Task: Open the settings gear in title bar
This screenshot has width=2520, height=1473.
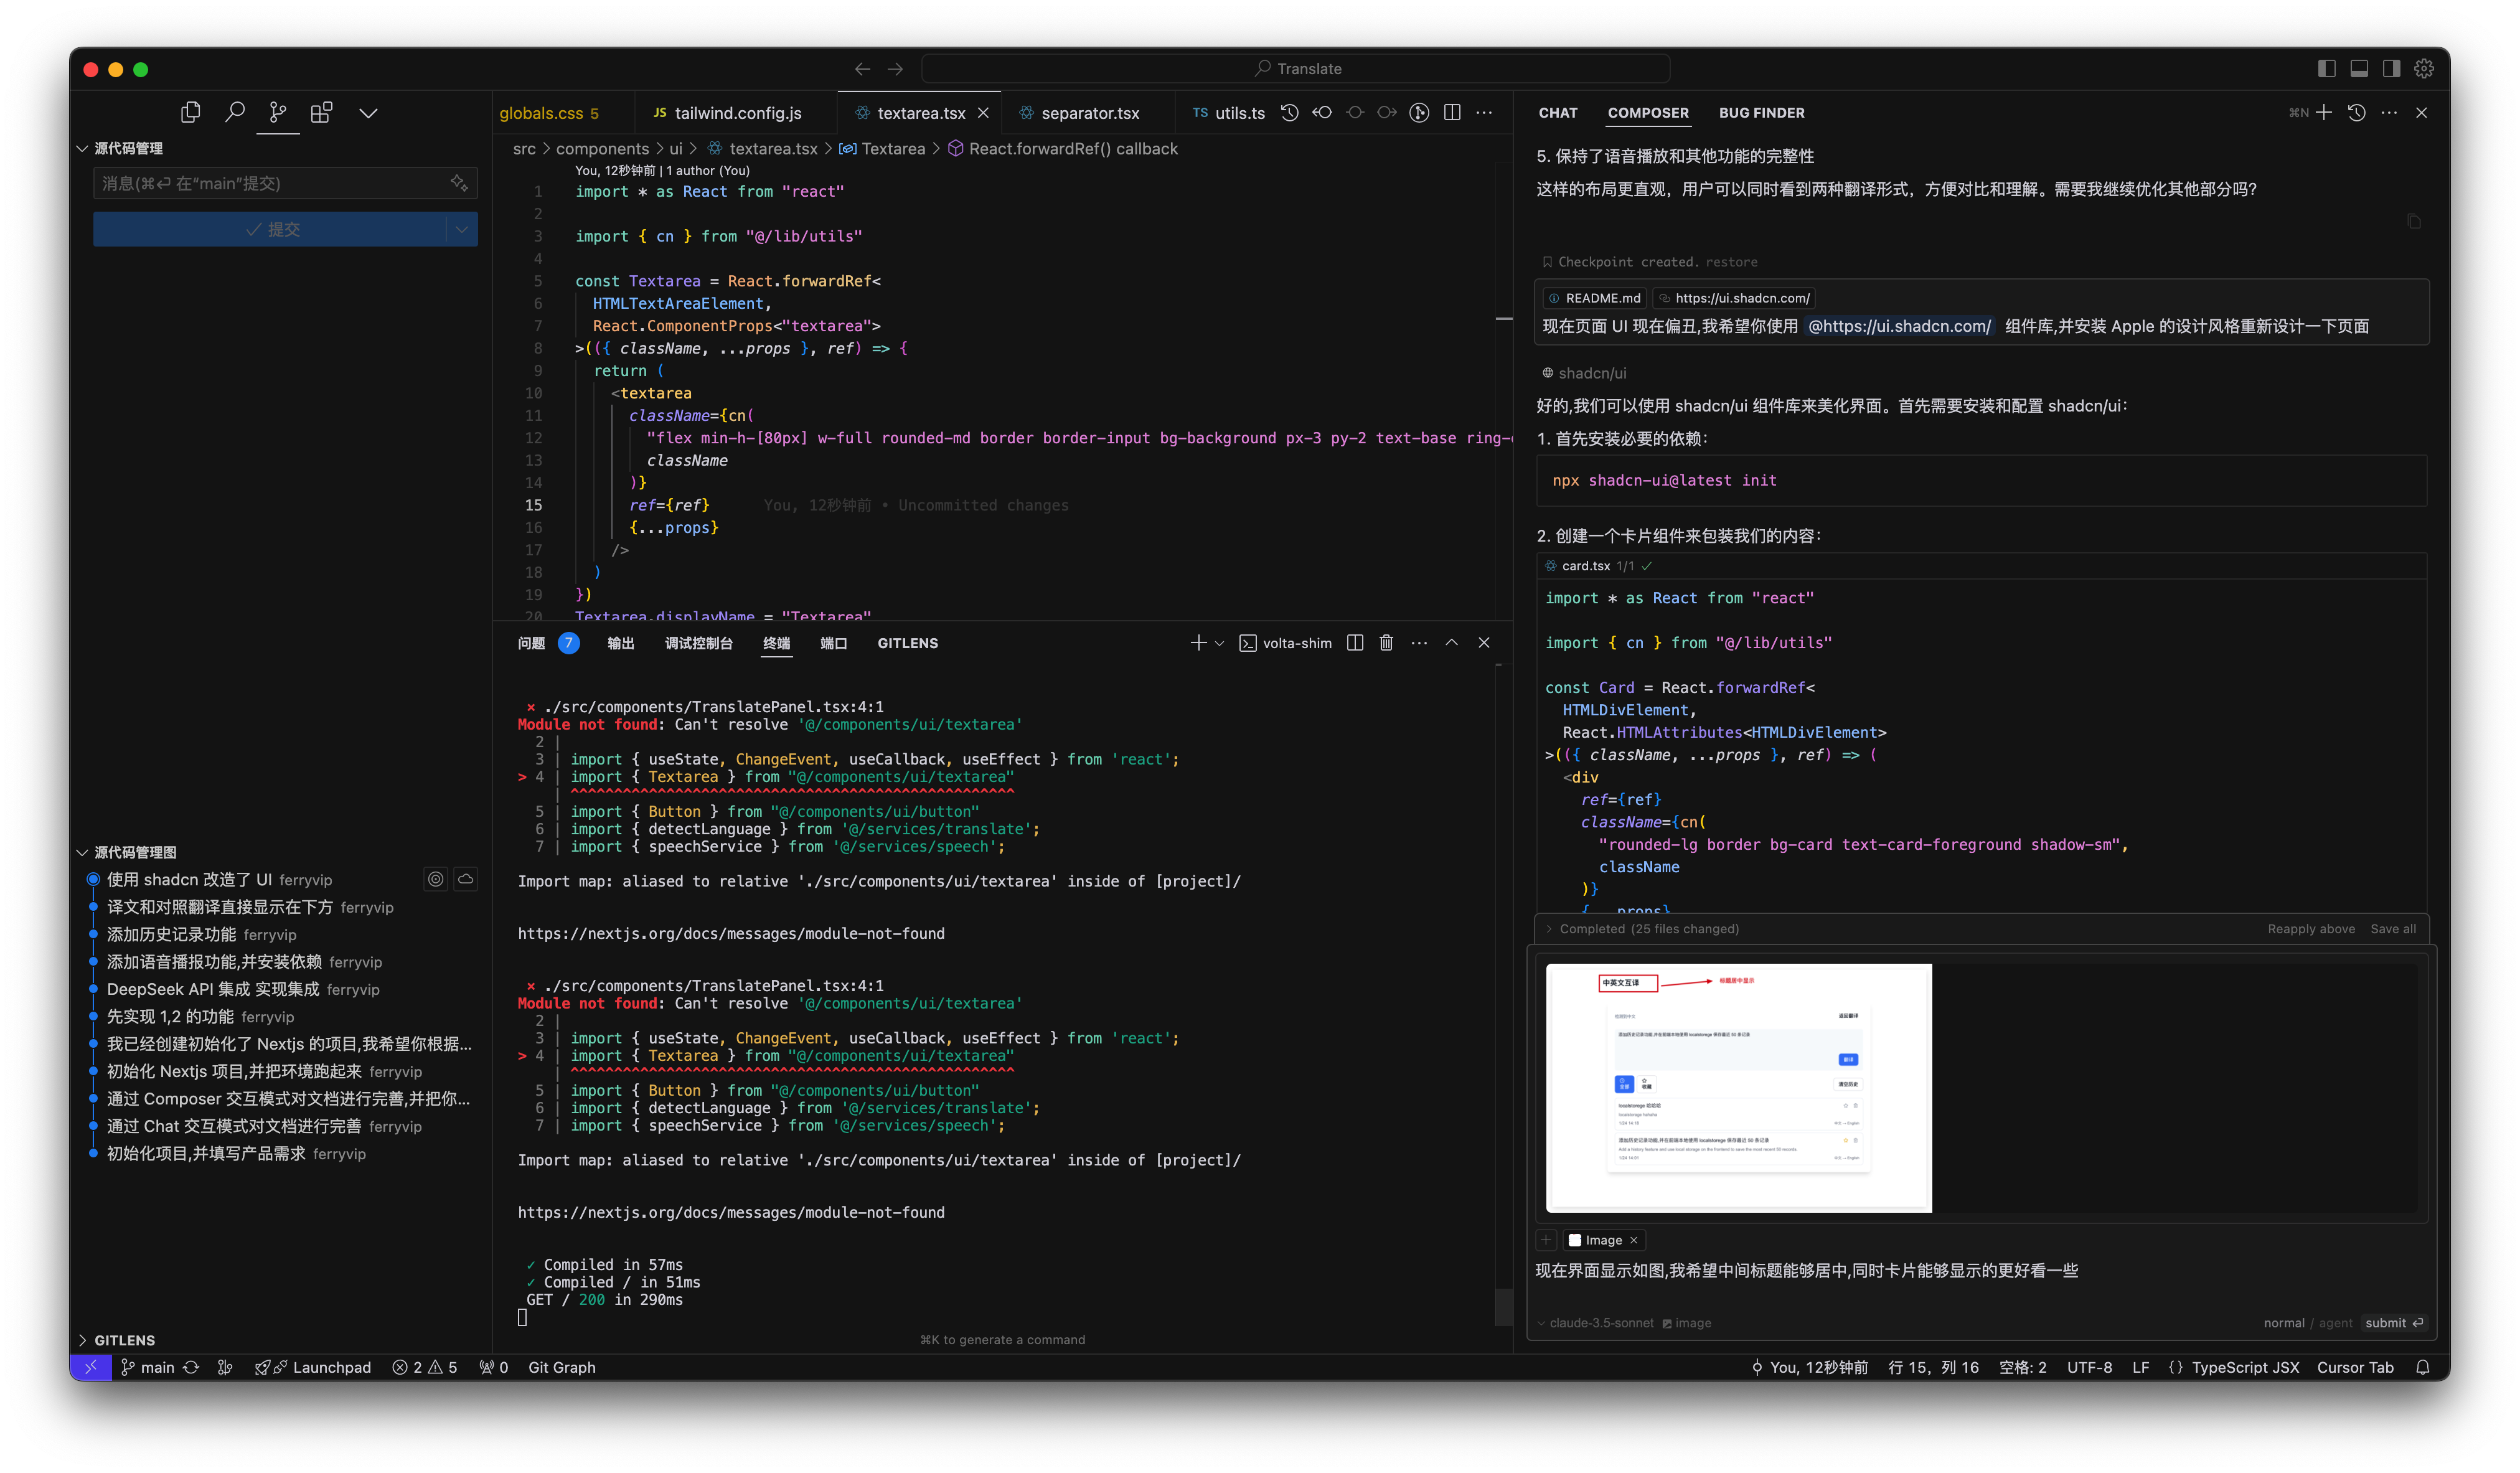Action: [x=2424, y=68]
